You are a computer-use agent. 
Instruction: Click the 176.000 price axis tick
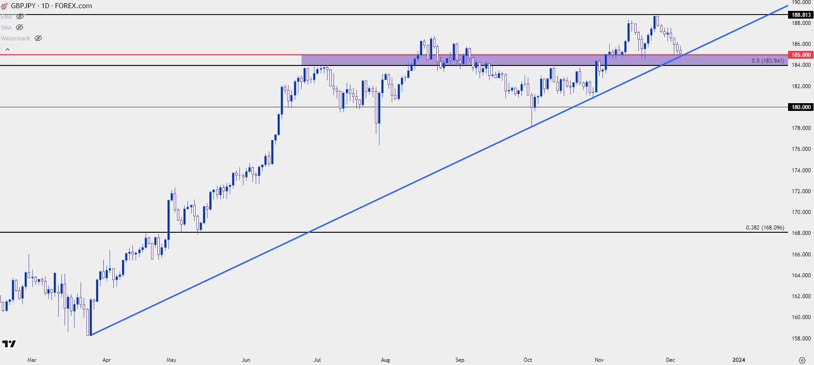(801, 149)
